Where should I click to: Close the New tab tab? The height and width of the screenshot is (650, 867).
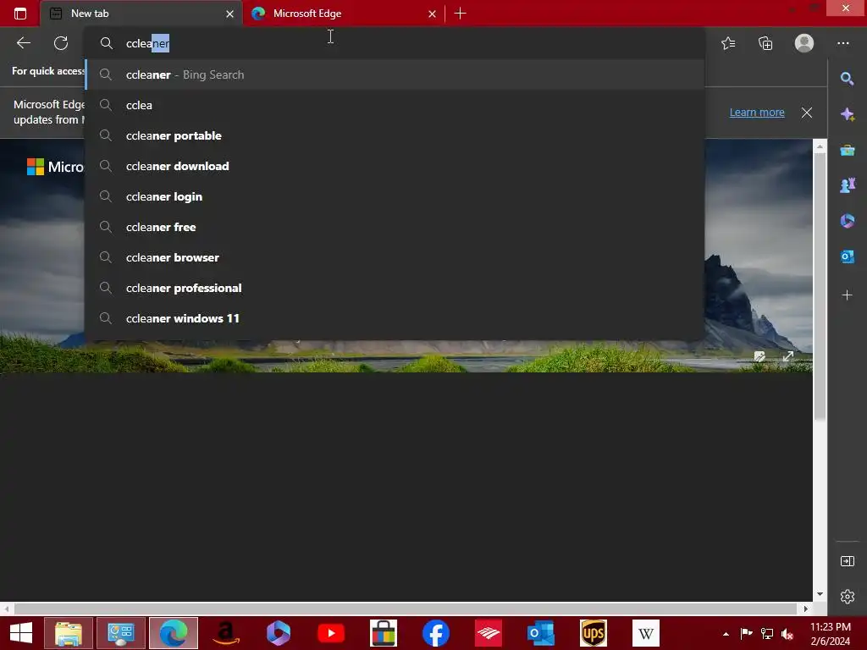click(229, 14)
